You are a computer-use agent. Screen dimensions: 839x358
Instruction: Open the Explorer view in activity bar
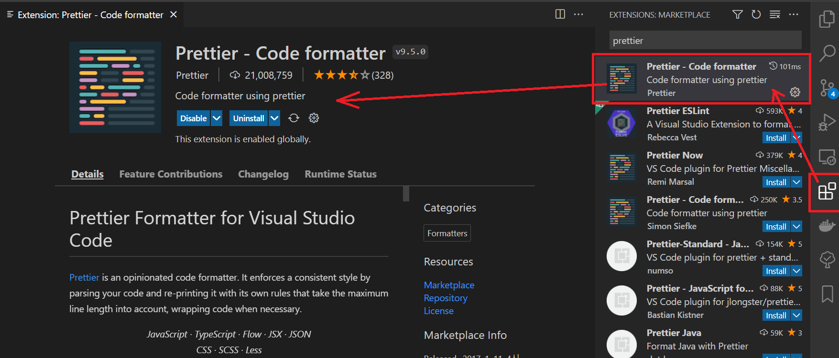click(827, 19)
